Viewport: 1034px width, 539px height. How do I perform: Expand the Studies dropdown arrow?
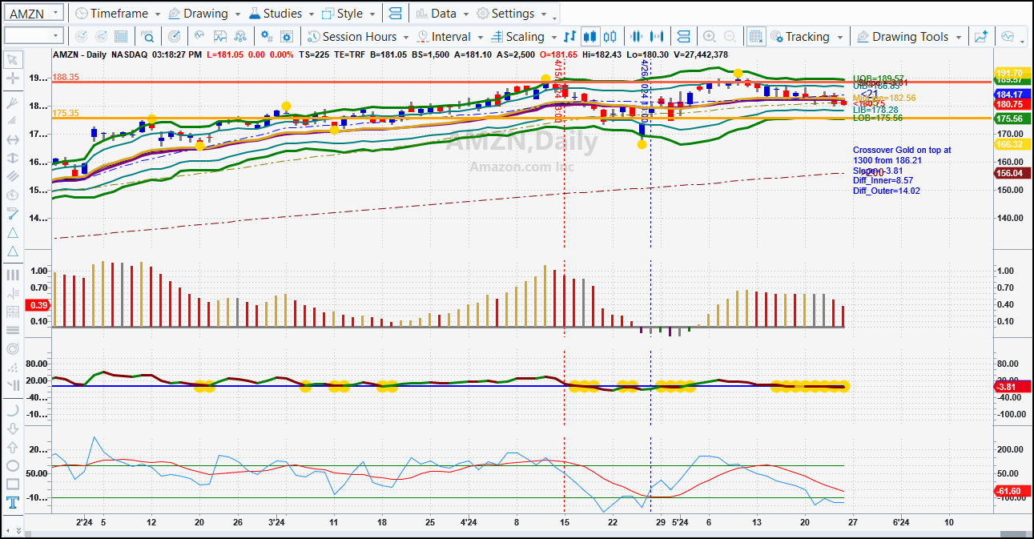click(312, 14)
